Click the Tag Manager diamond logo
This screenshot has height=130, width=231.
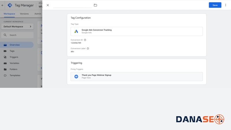tap(10, 5)
